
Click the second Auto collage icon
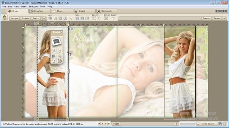82,18
